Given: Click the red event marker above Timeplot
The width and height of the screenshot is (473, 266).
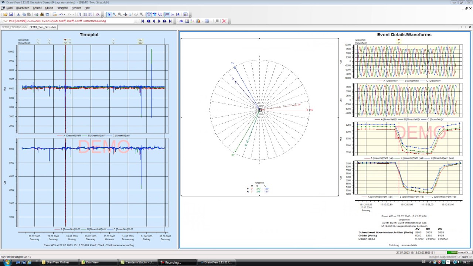Looking at the screenshot, I should click(x=65, y=40).
